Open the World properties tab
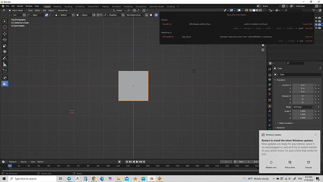 270,94
